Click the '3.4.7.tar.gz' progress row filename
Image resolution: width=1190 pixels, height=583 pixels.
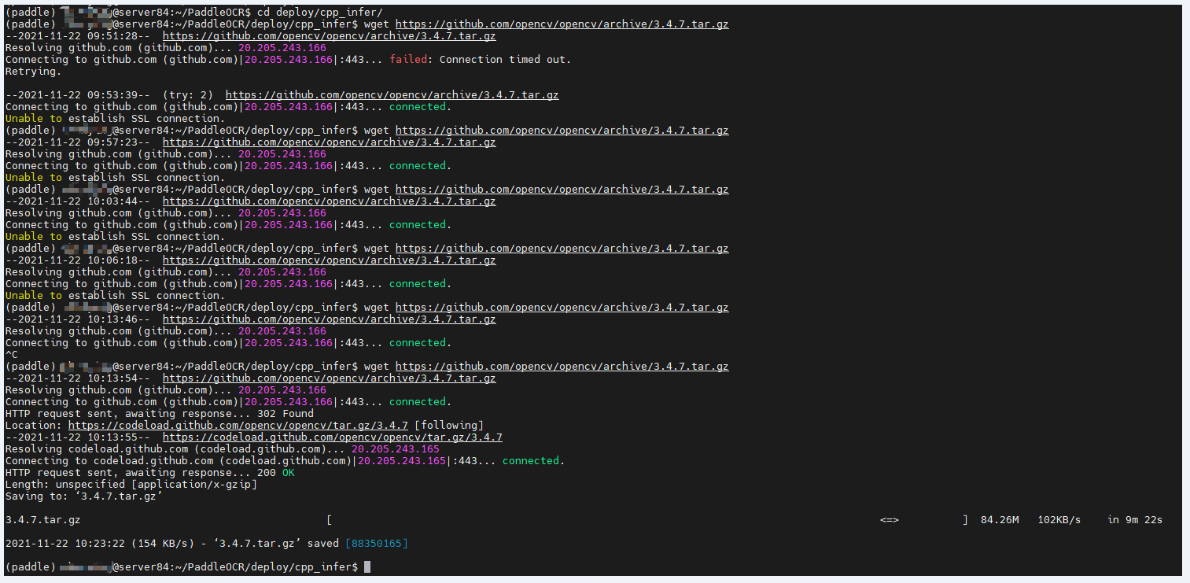click(42, 520)
